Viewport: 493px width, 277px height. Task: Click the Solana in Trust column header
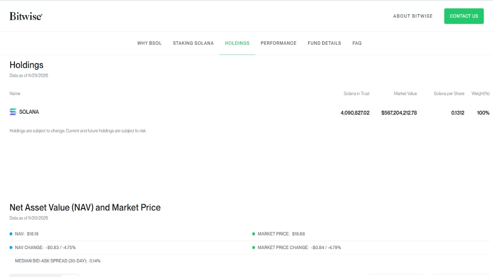tap(357, 94)
